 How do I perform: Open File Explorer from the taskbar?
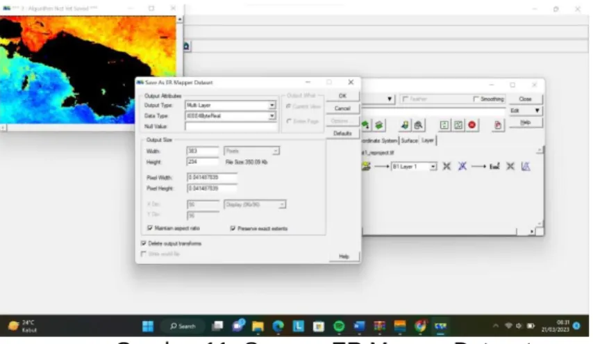tap(258, 326)
